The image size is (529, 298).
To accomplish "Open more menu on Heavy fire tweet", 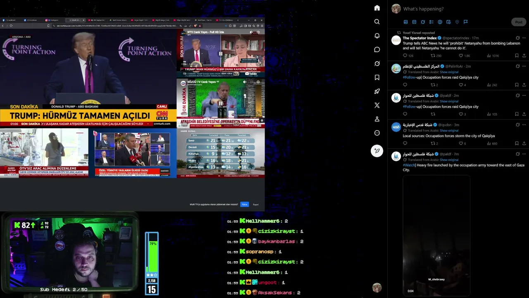I will click(x=524, y=154).
